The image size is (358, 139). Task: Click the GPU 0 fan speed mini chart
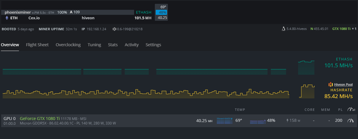tap(257, 121)
